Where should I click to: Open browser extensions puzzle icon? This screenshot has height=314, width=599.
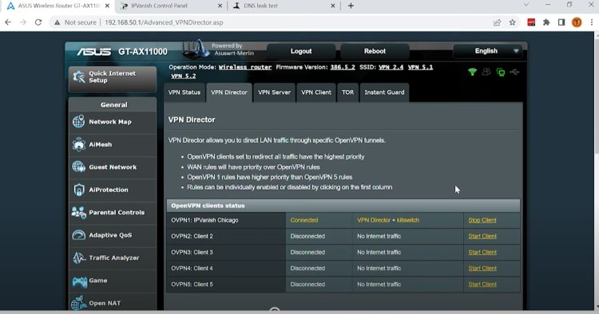(x=546, y=22)
